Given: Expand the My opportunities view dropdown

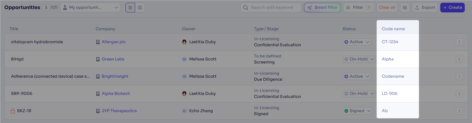Looking at the screenshot, I should tap(90, 8).
